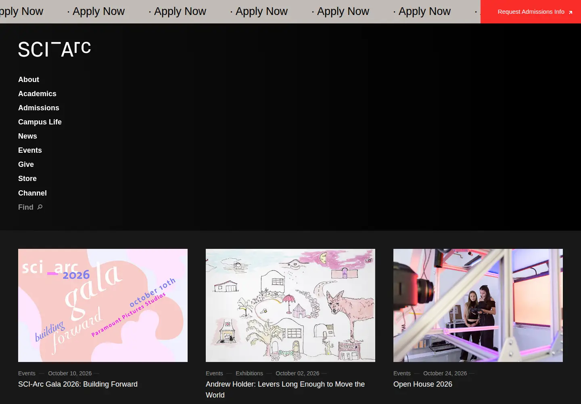Screen dimensions: 581x404
Task: Click Events tag above the Gala title
Action: (27, 373)
